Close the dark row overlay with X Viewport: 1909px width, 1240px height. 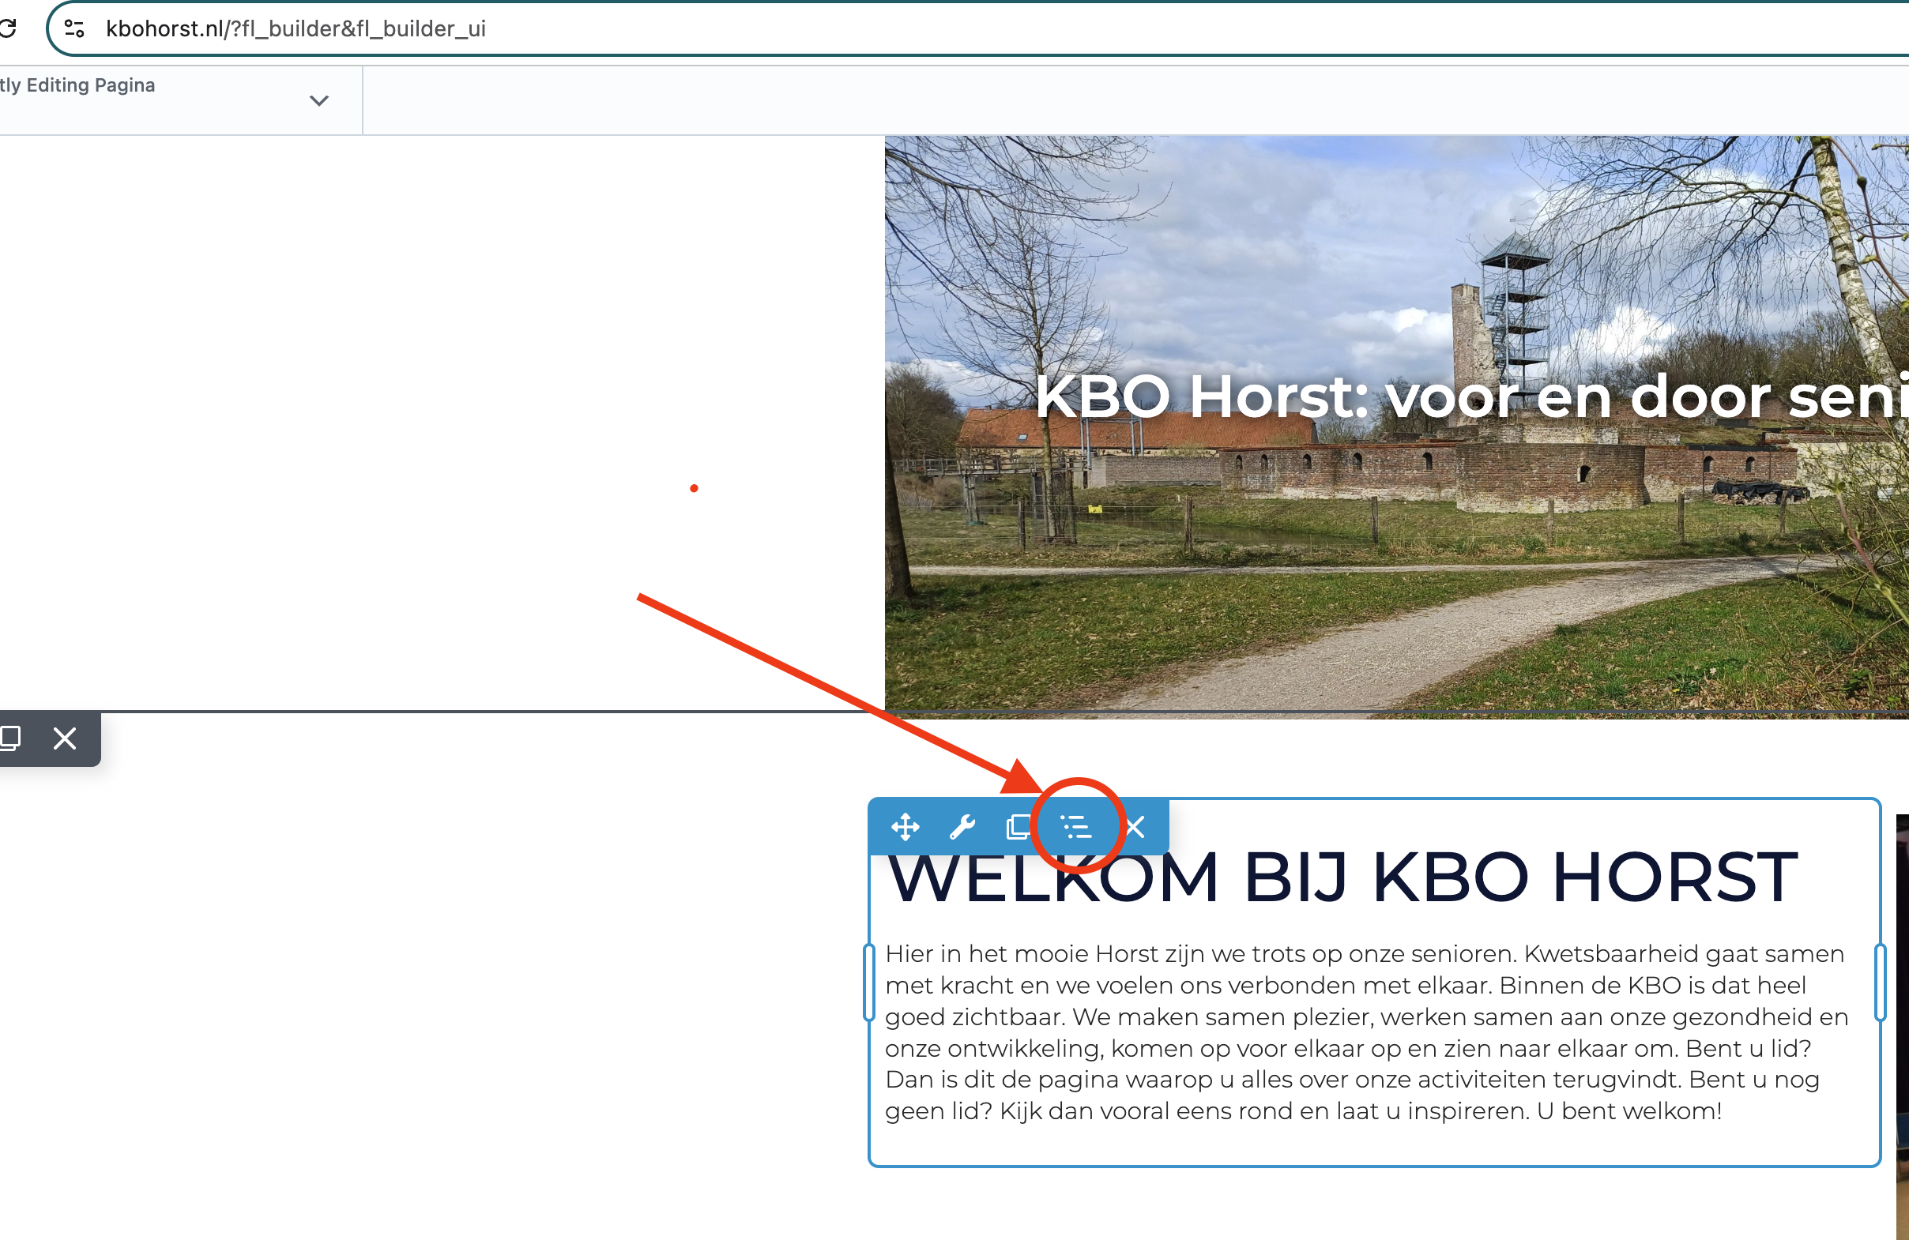click(65, 738)
